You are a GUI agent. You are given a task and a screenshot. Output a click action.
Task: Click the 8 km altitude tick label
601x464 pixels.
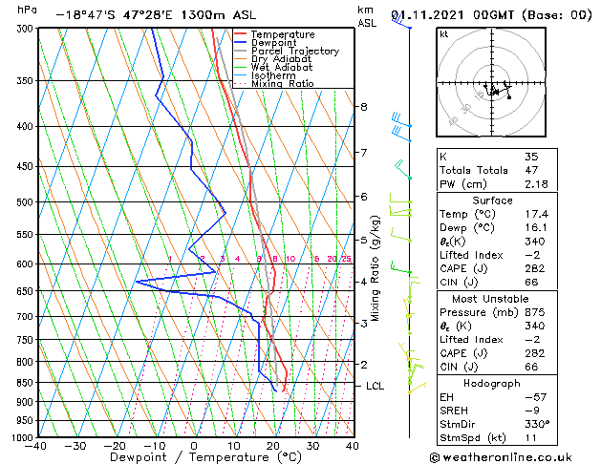(364, 107)
